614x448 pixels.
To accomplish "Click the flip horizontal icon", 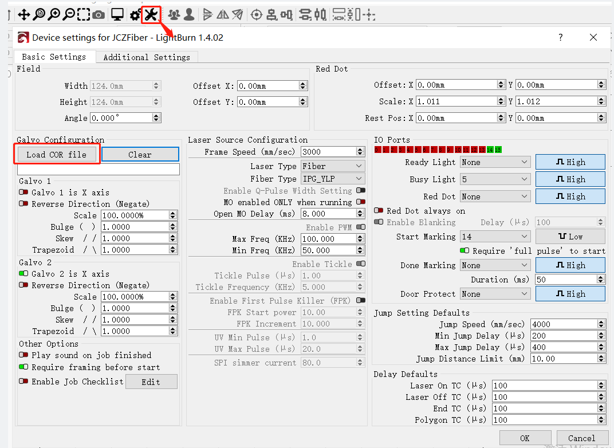I will [x=223, y=15].
